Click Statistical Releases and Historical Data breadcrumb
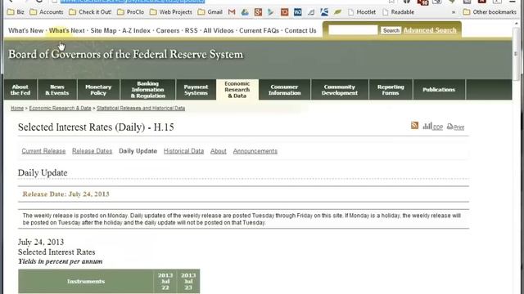Image resolution: width=524 pixels, height=294 pixels. [141, 109]
